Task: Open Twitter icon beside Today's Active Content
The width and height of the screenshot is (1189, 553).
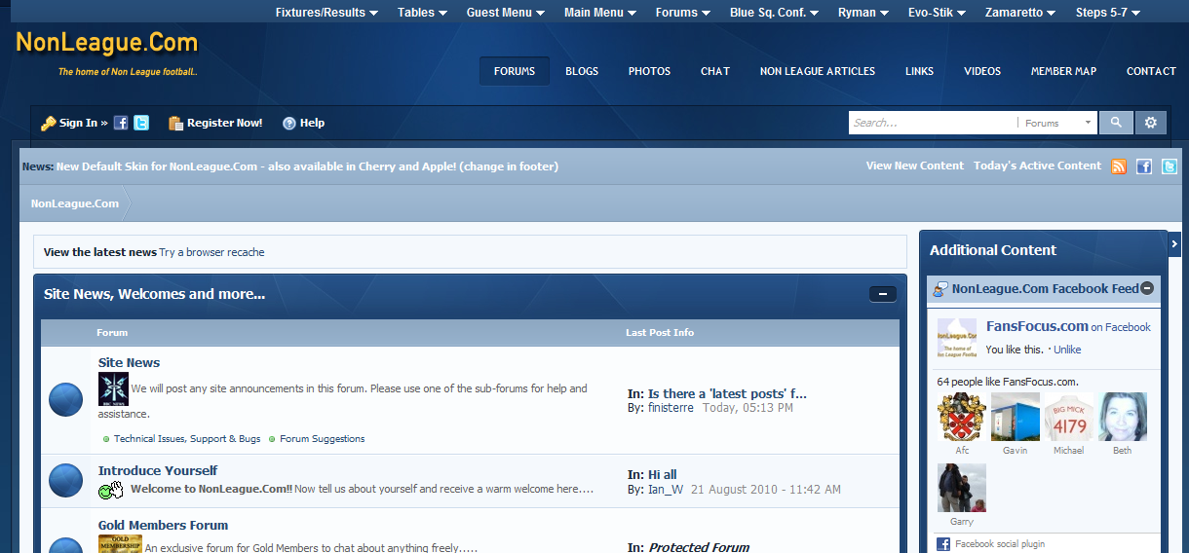Action: tap(1170, 166)
